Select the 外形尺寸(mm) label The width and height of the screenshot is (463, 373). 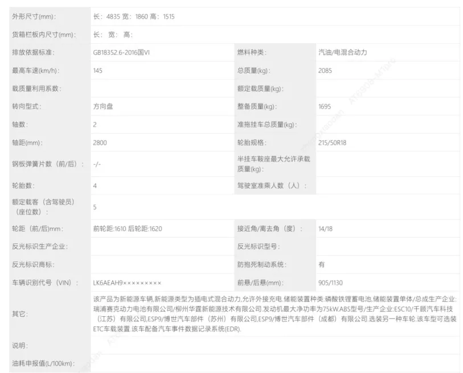pos(34,16)
